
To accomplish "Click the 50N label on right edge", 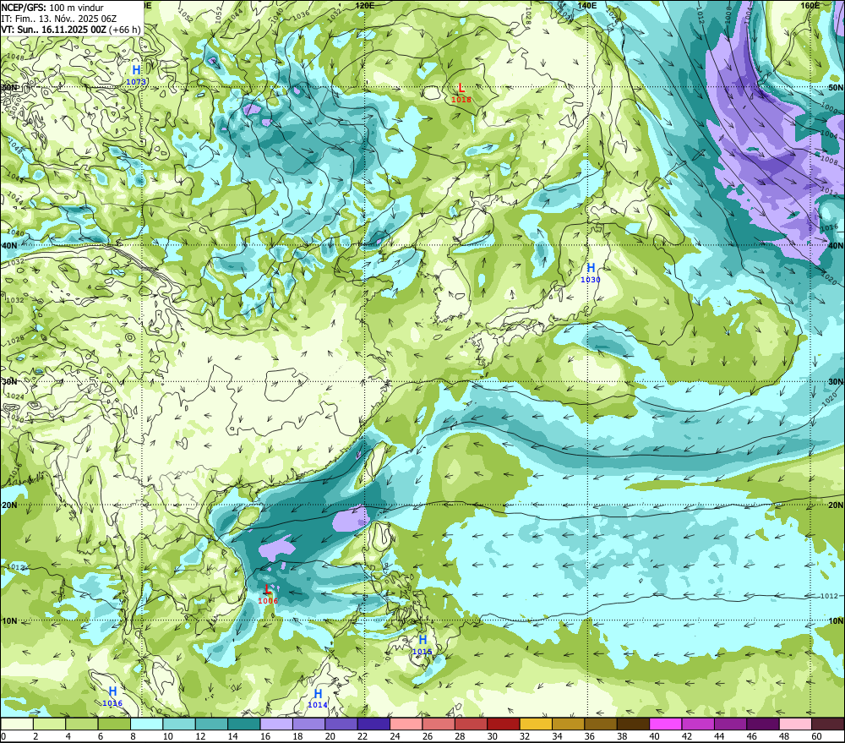I will [836, 88].
